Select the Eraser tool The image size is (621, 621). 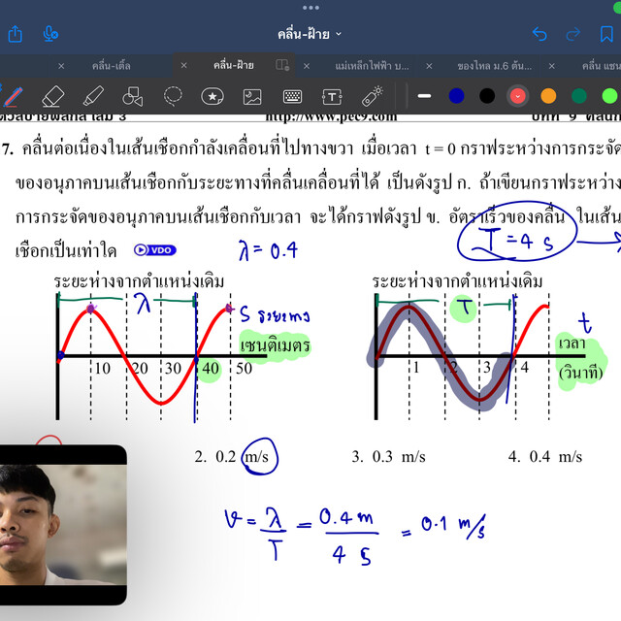pyautogui.click(x=52, y=96)
